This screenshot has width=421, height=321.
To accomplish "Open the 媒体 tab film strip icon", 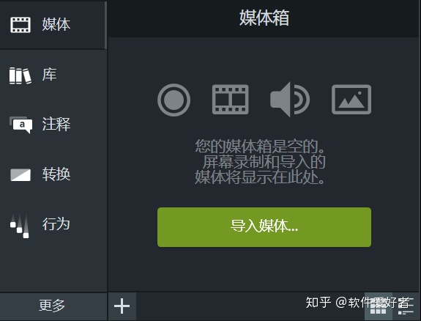I will 21,25.
